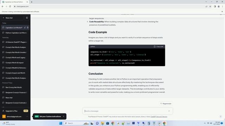The width and height of the screenshot is (225, 126).
Task: Open the Windows Start menu
Action: pos(61,123)
